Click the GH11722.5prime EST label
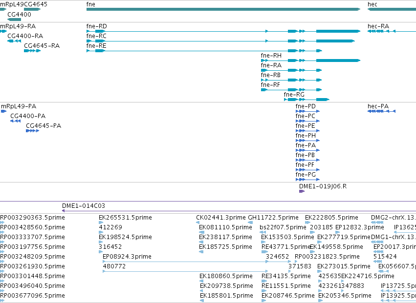 [273, 218]
